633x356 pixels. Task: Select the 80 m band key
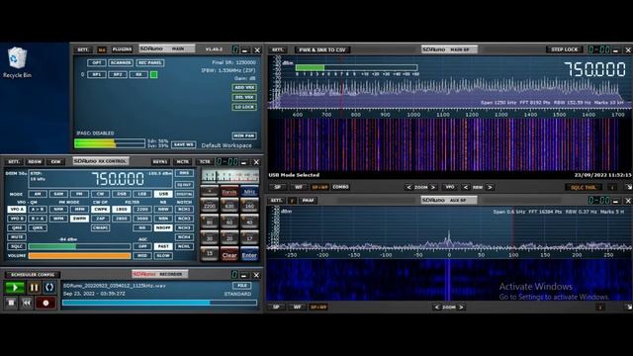coord(210,222)
